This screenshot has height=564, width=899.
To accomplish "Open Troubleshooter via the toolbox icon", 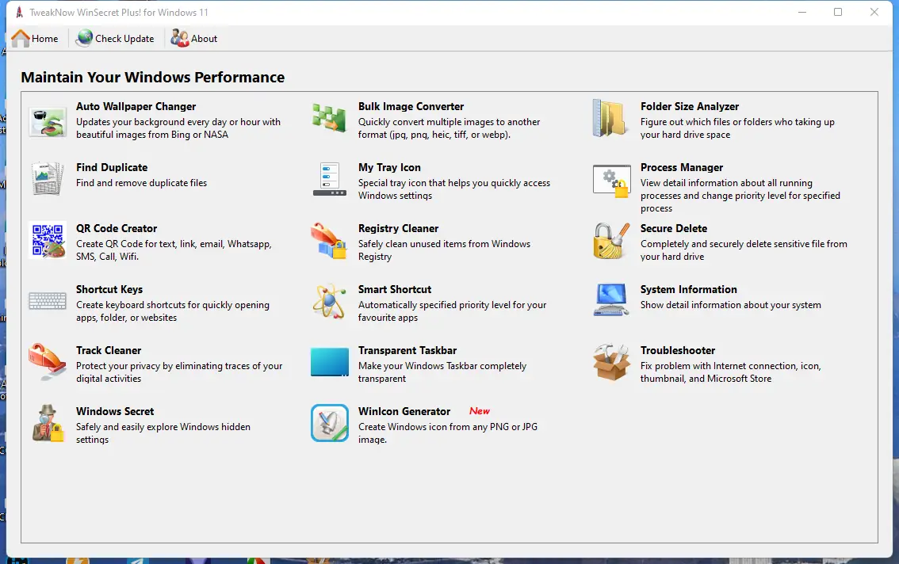I will [x=610, y=364].
